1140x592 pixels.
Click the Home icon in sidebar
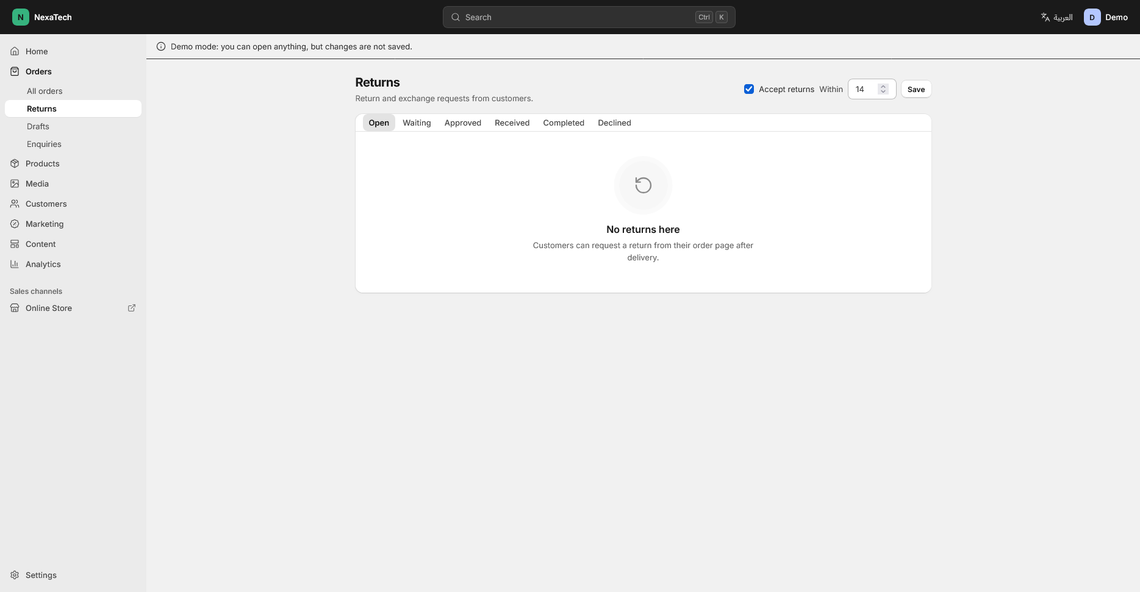(15, 51)
